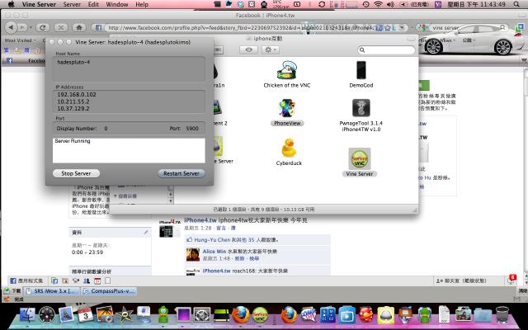Stop the Vine VNC server
Viewport: 528px width, 330px height.
point(76,173)
